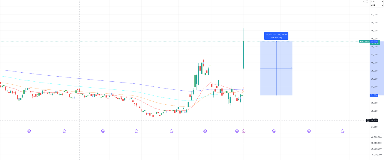Click the plus icon on the 25,600 crosshair label

[x=368, y=121]
